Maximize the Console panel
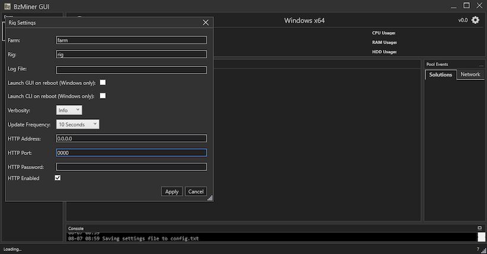The width and height of the screenshot is (487, 254). point(479,228)
